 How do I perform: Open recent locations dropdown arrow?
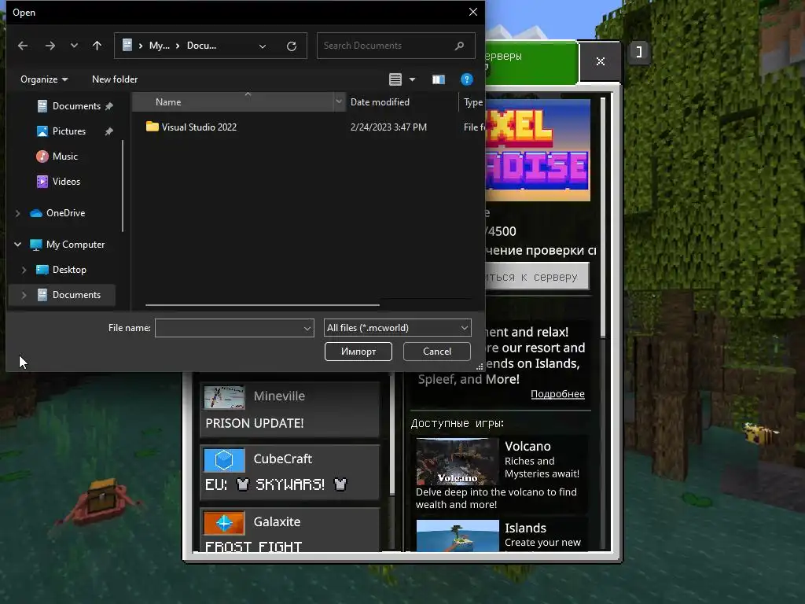74,46
